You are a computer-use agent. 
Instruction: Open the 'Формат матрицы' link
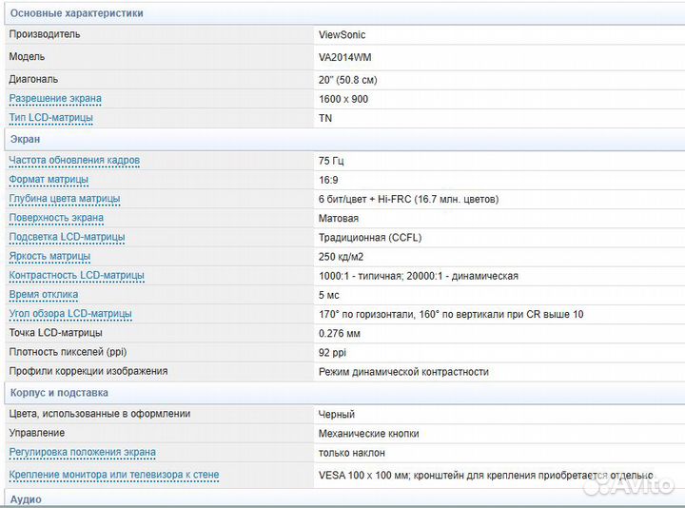(x=49, y=180)
